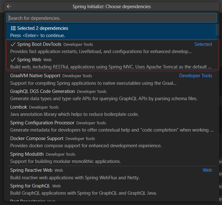Viewport: 222px width, 205px height.
Task: Click 'Press <Enter> to continue.' hint
Action: [x=37, y=35]
